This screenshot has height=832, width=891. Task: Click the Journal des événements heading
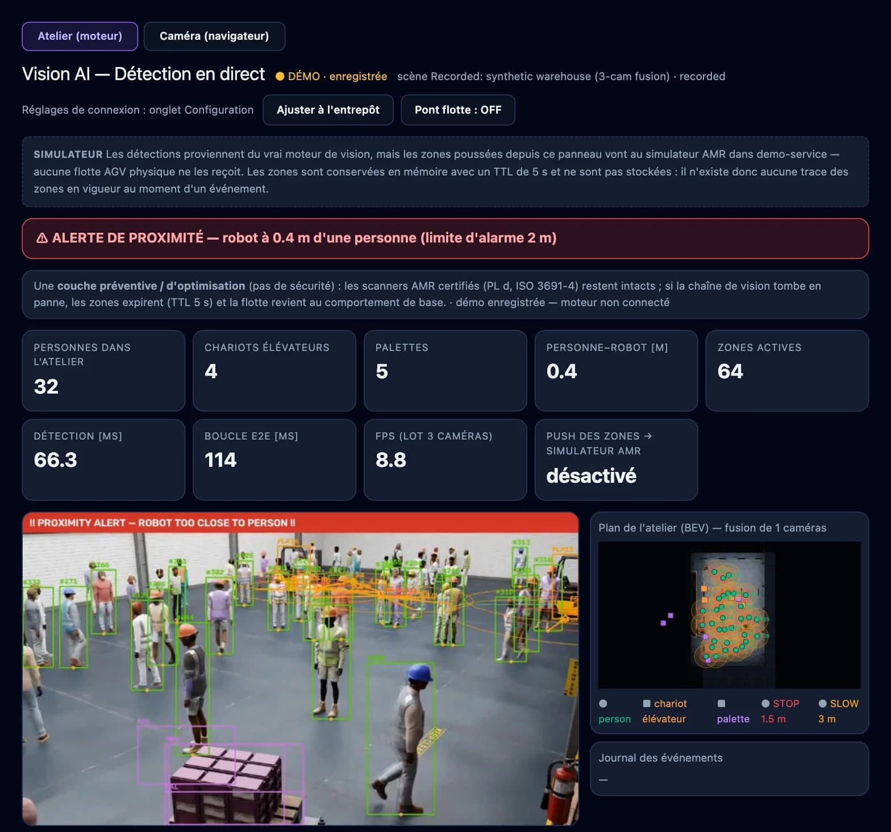(x=660, y=758)
